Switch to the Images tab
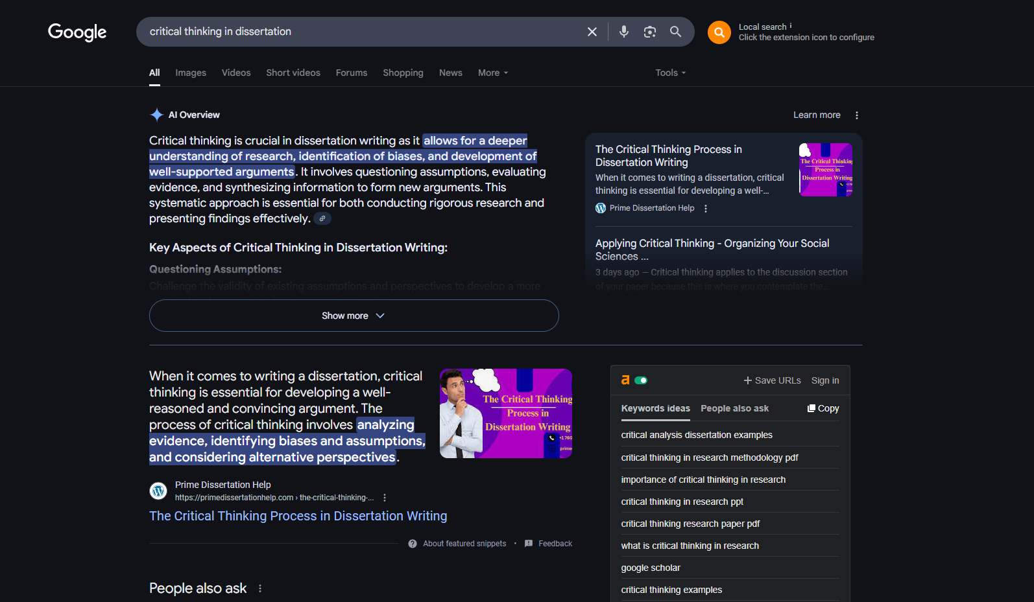The height and width of the screenshot is (602, 1034). coord(191,73)
